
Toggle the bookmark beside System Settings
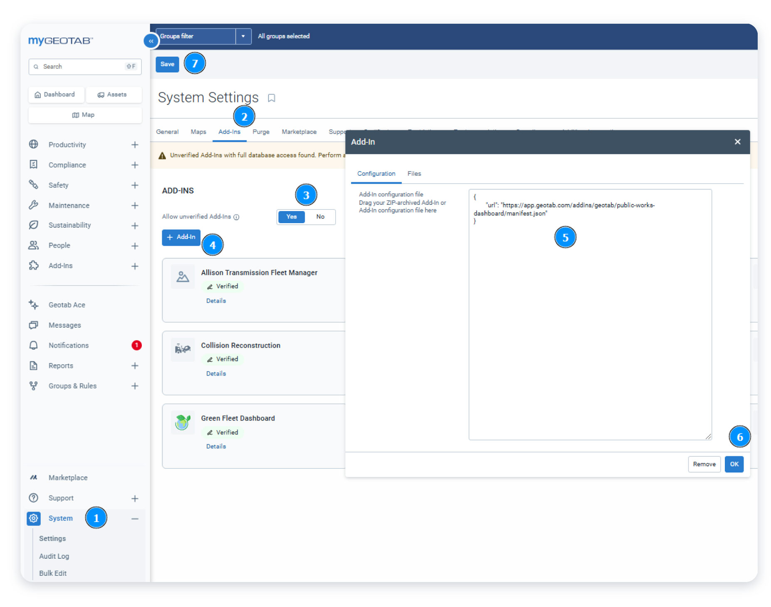pyautogui.click(x=272, y=99)
